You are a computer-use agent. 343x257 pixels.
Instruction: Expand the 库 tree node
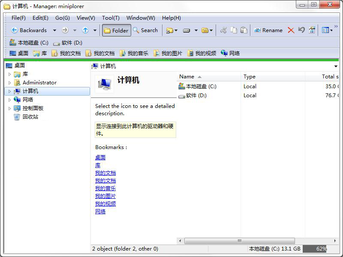(10, 74)
